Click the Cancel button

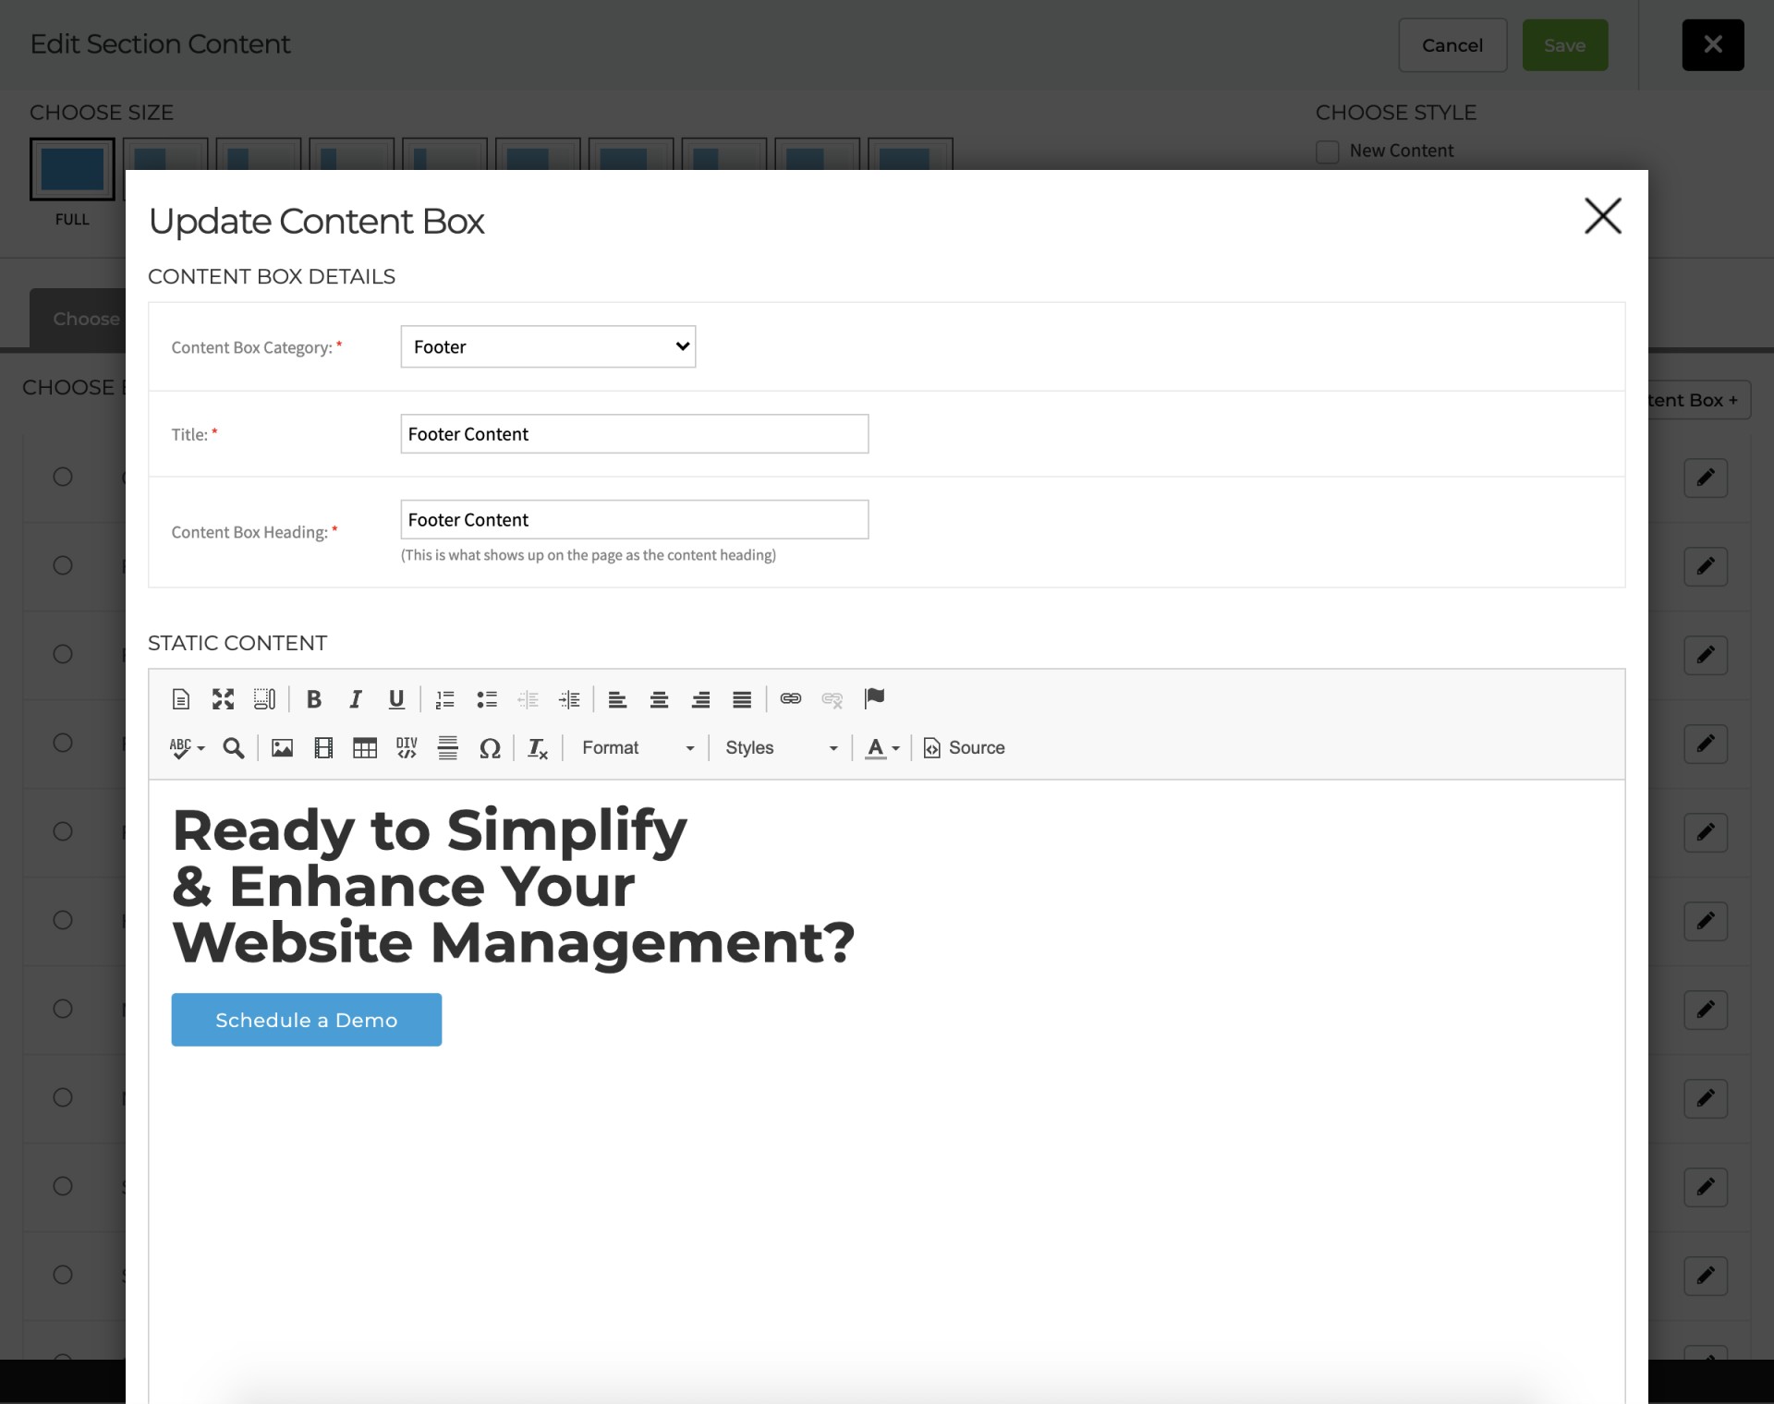pyautogui.click(x=1452, y=45)
